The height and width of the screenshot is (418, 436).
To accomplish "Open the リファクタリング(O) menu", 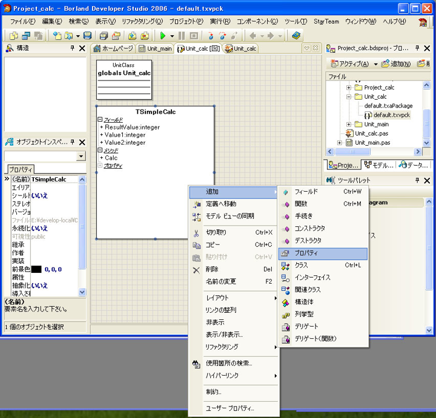I will (x=142, y=21).
